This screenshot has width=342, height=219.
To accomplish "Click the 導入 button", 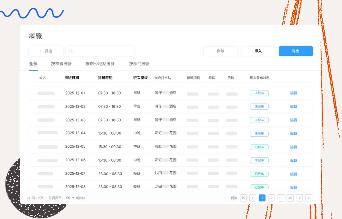I will pyautogui.click(x=258, y=51).
